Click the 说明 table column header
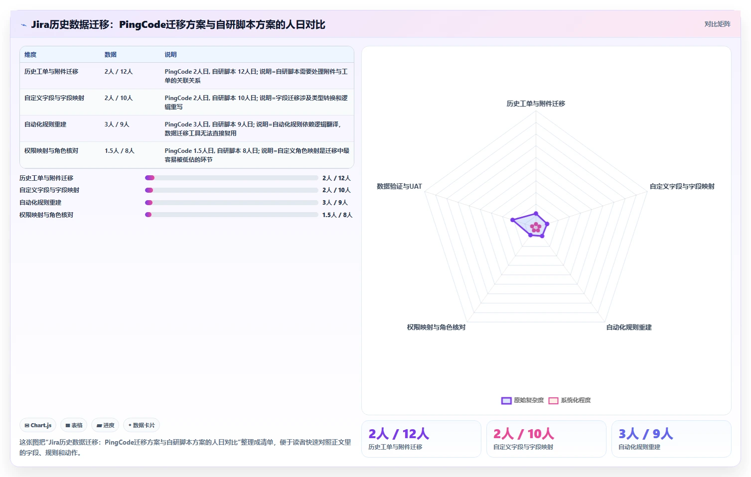Screen dimensions: 751x477 171,55
